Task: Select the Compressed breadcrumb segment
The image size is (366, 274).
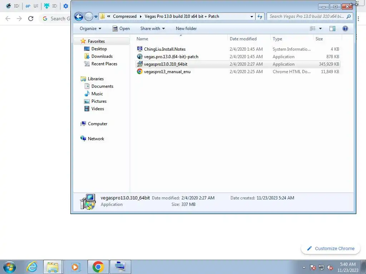Action: 125,16
